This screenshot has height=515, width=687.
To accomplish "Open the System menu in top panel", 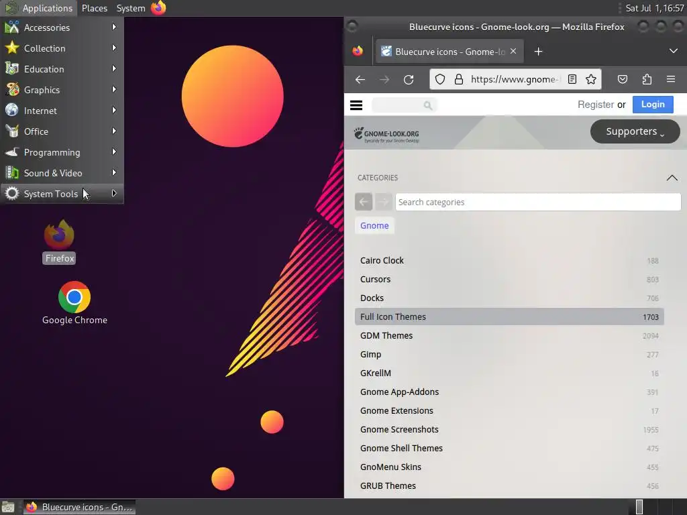I will (131, 8).
